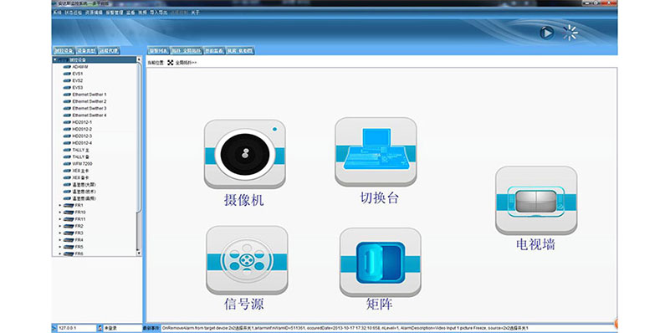
Task: Click the device tree scroll-up arrow
Action: (x=139, y=59)
